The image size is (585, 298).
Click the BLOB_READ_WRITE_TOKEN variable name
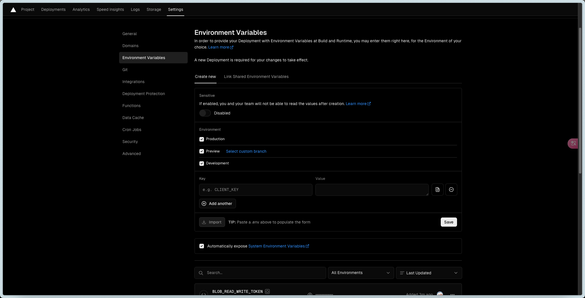(237, 291)
